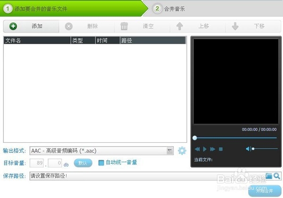Open output format settings gear icon
The height and width of the screenshot is (198, 283).
182,151
